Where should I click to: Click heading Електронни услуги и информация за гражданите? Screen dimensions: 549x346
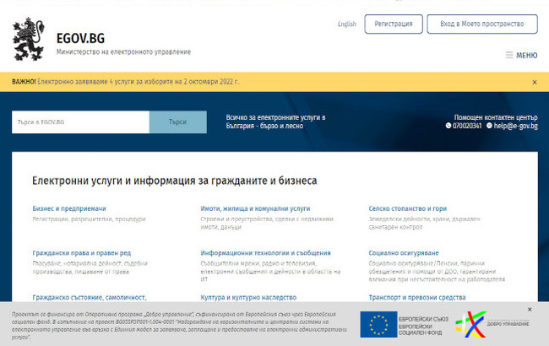tap(174, 181)
